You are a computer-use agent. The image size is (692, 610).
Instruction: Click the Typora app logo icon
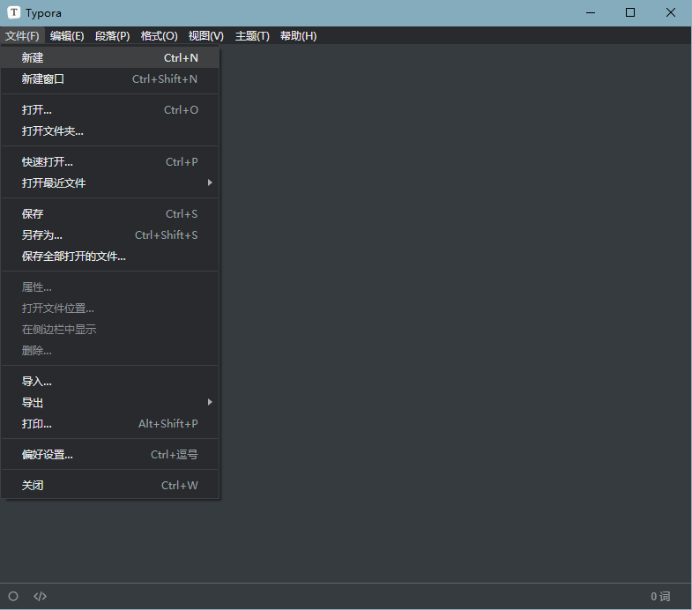coord(14,12)
